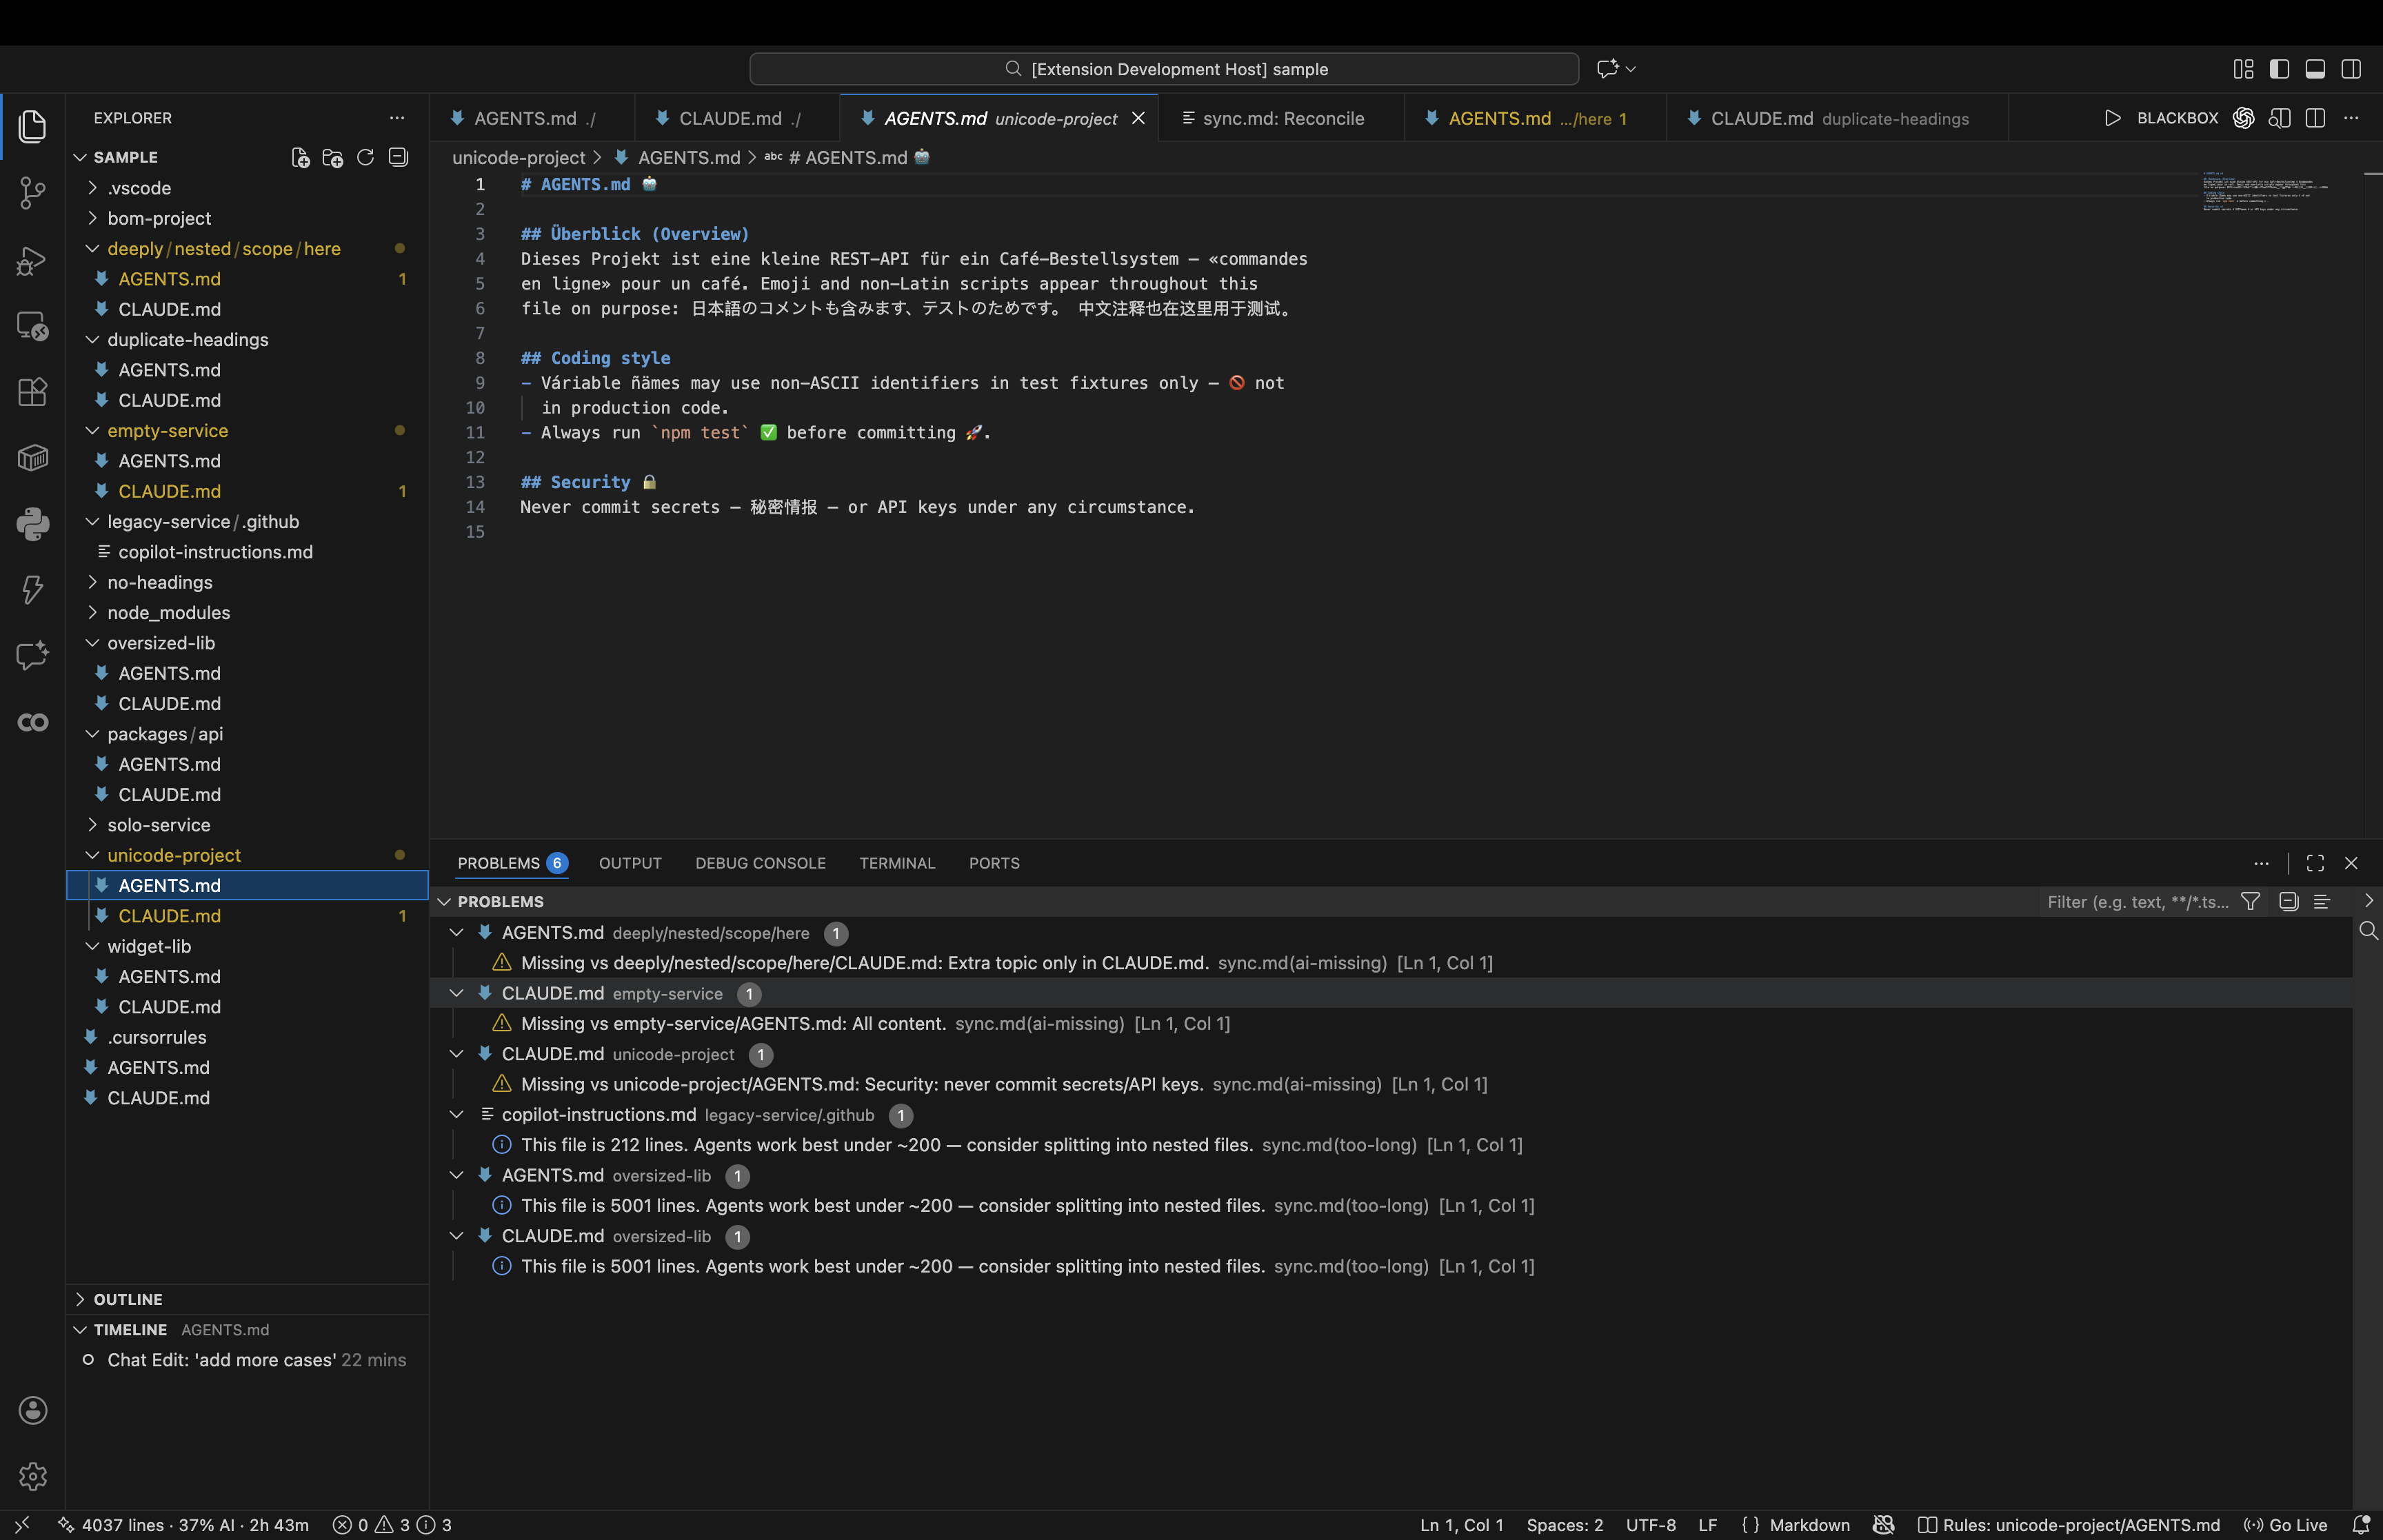Toggle primary side bar visibility
Viewport: 2383px width, 1540px height.
(x=2279, y=68)
